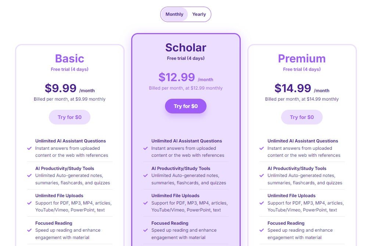Click Basic plan's AI Productivity/Study Tools checkmark
Screen dimensions: 373x246
29,176
